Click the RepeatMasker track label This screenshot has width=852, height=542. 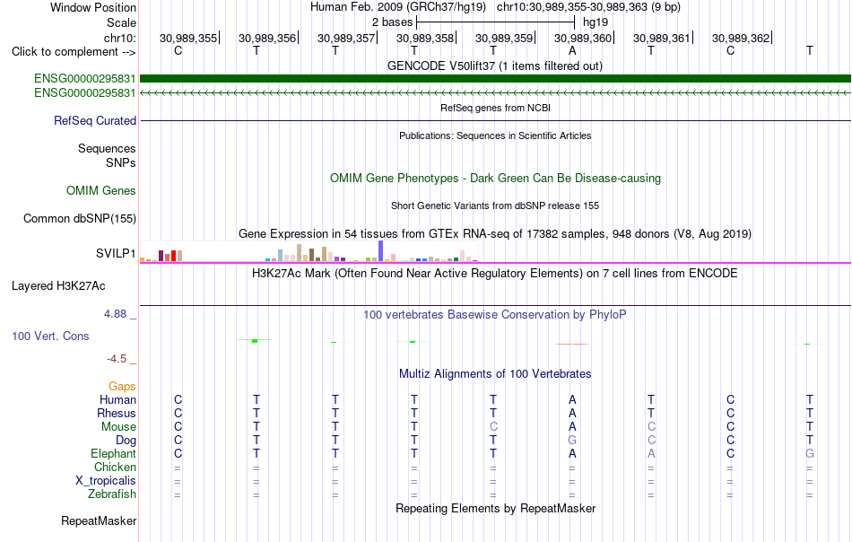click(99, 520)
